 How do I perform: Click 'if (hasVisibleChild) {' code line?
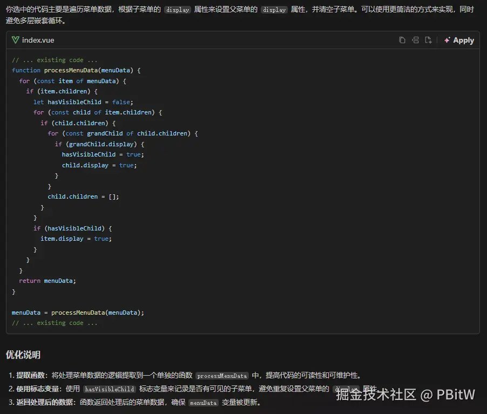pos(72,228)
